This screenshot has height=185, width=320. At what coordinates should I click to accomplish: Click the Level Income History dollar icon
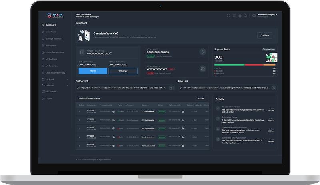(x=43, y=73)
